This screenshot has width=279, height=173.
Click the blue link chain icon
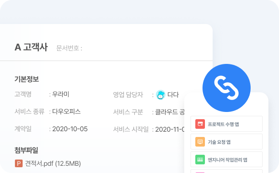tap(227, 88)
